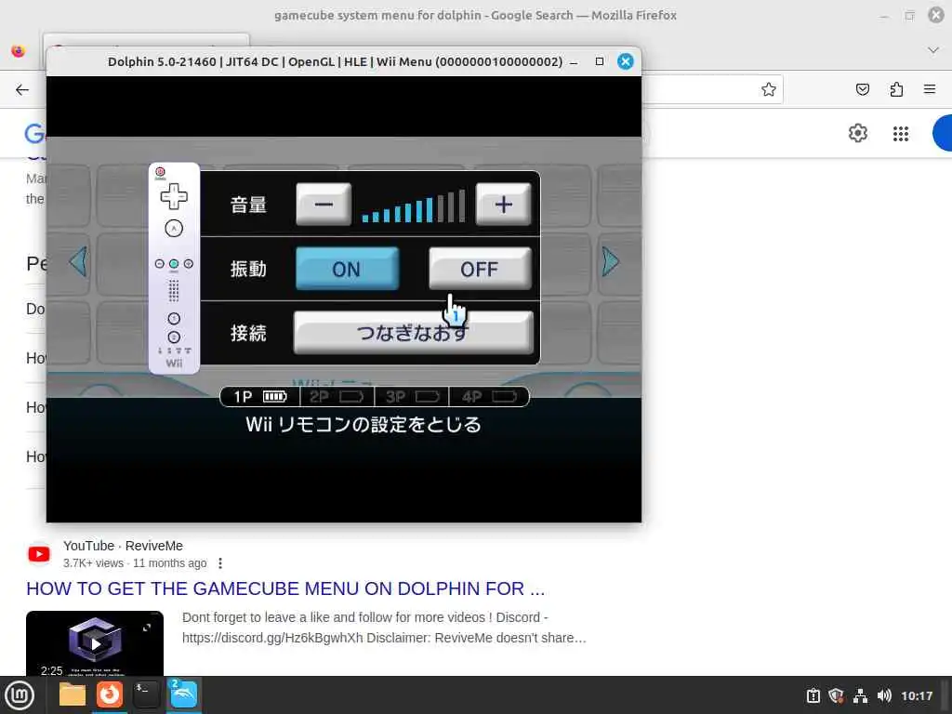Click the YouTube · ReviveMe source text
The width and height of the screenshot is (952, 714).
[x=123, y=546]
